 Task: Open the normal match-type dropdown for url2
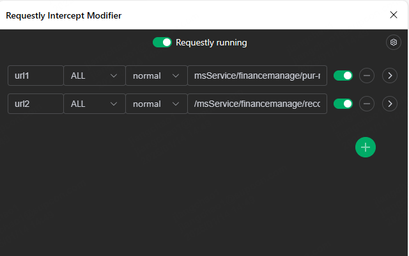pos(156,103)
